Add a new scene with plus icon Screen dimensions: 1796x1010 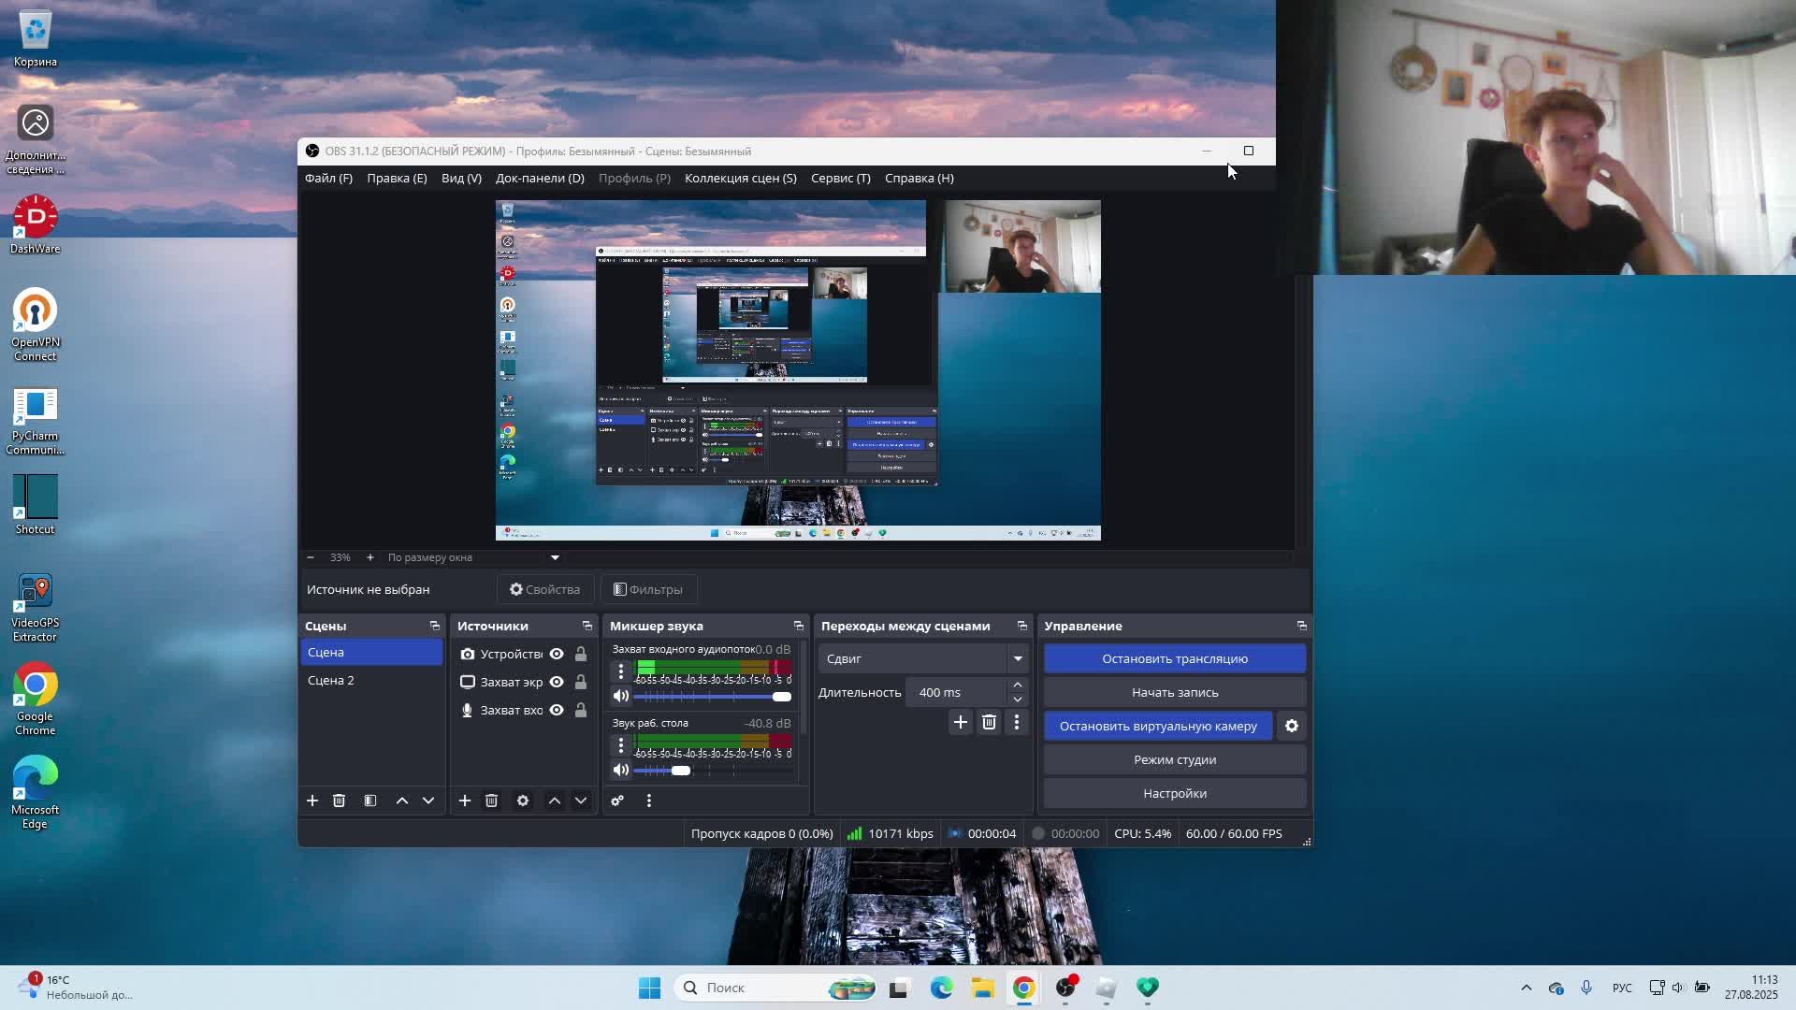[x=312, y=801]
